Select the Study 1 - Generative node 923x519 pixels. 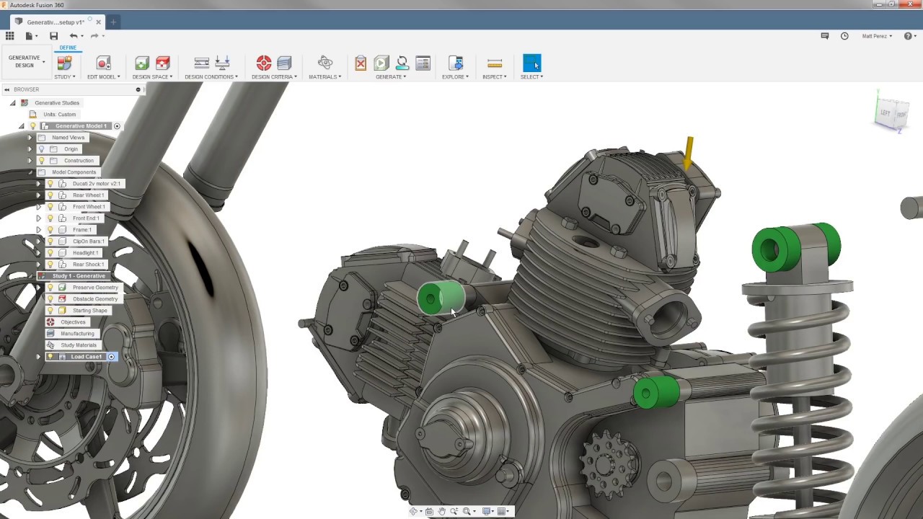(x=79, y=276)
